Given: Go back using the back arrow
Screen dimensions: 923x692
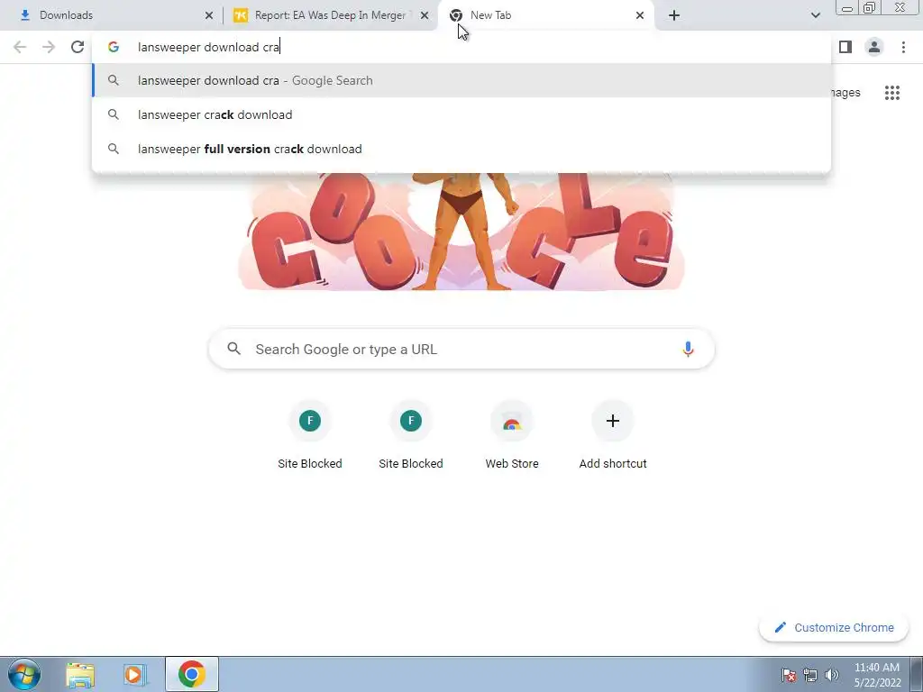Looking at the screenshot, I should tap(20, 47).
